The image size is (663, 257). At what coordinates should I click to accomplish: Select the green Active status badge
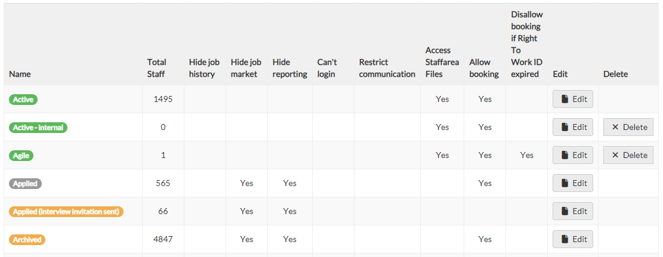point(23,100)
